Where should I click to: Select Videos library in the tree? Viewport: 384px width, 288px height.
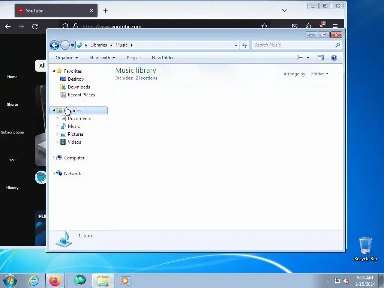(74, 142)
